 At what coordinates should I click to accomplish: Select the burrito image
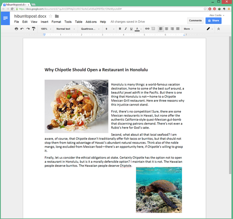76,106
